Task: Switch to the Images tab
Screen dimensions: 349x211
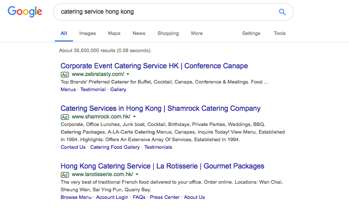Action: pos(87,33)
